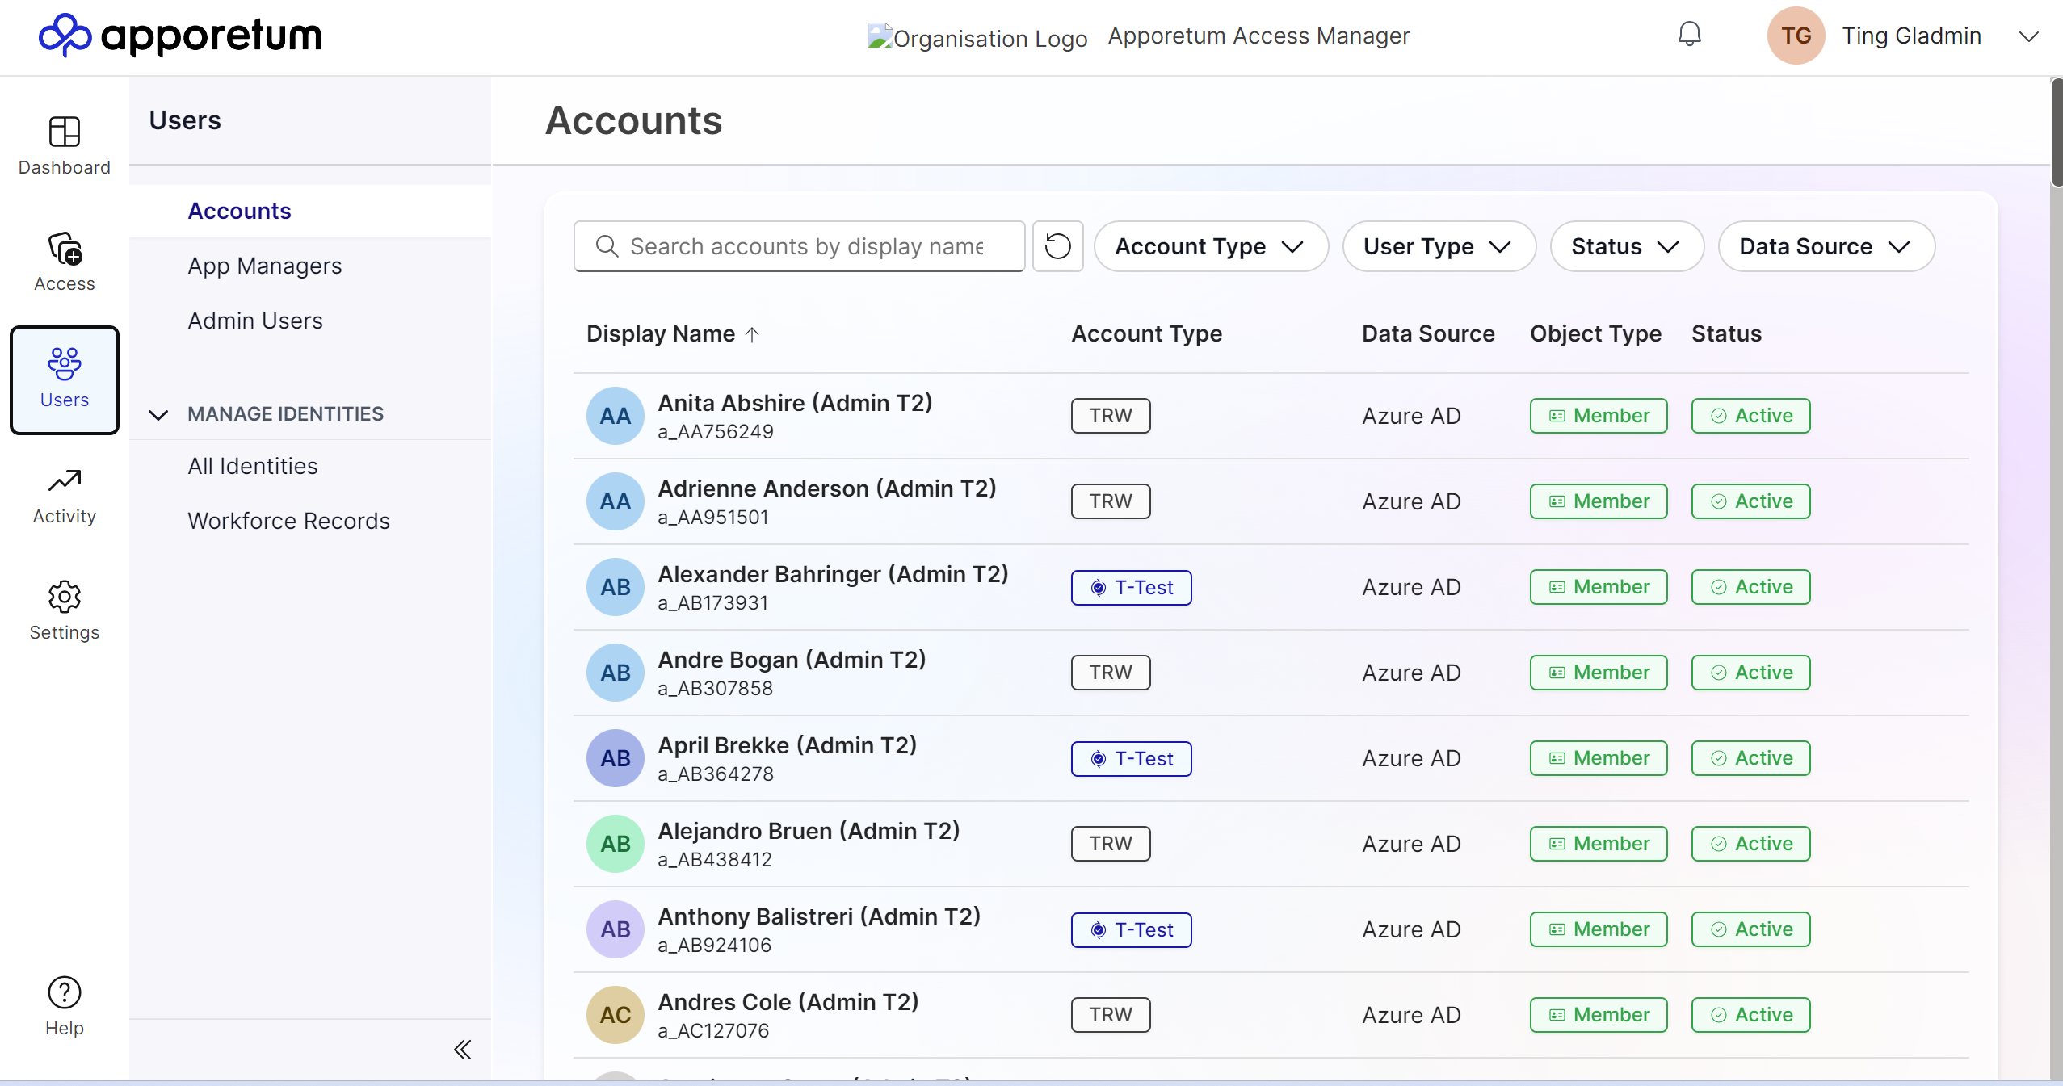Click the Apporetum Access Manager title
The height and width of the screenshot is (1086, 2063).
(x=1258, y=36)
